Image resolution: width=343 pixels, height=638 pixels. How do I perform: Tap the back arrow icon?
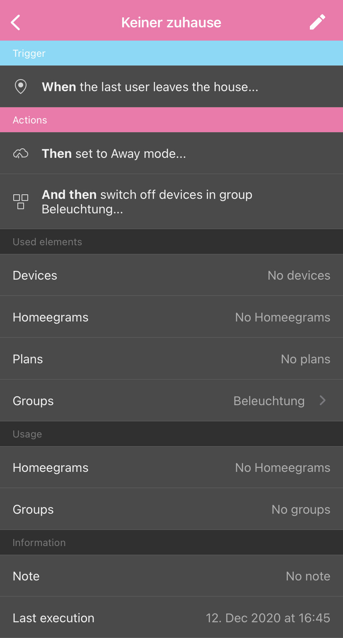(15, 22)
